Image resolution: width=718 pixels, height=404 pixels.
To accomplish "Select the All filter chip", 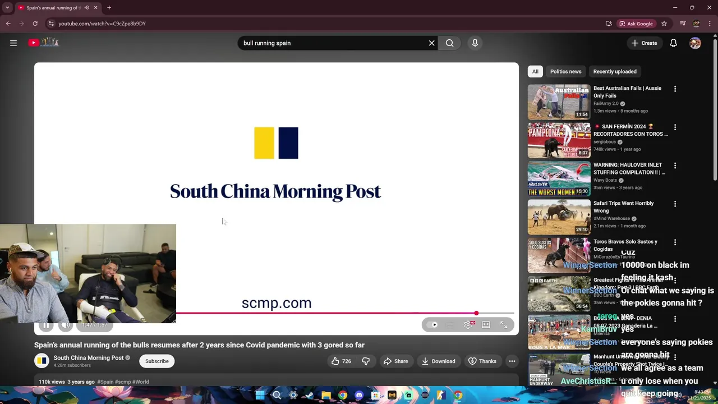I will click(x=535, y=71).
